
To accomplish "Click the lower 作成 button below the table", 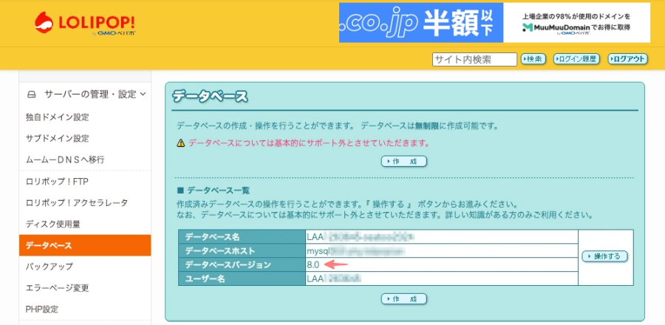I will tap(403, 299).
